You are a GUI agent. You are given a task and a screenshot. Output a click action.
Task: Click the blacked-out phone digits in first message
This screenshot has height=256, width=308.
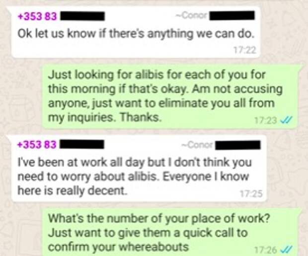pyautogui.click(x=82, y=16)
